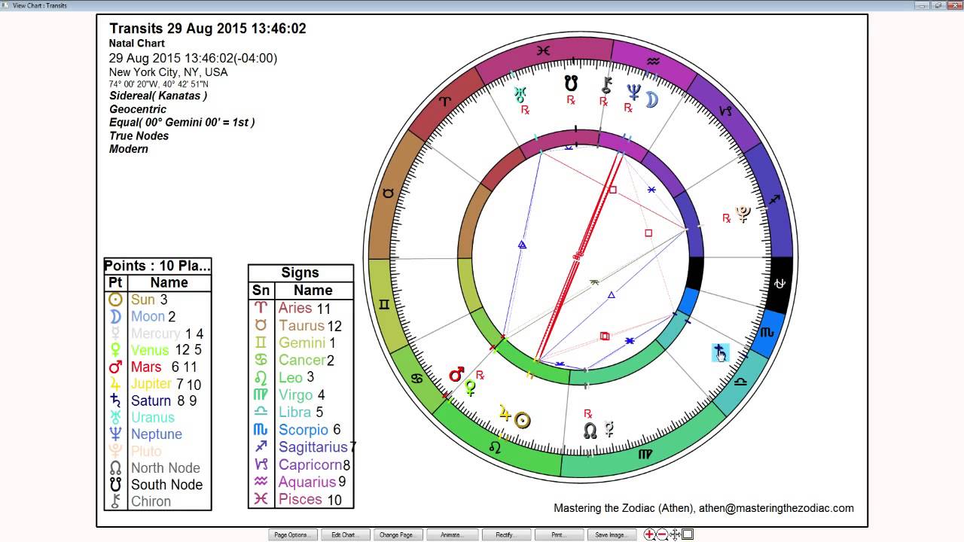This screenshot has width=964, height=542.
Task: Click the 'Sidereal( Kanatas )' zodiac label
Action: 158,96
